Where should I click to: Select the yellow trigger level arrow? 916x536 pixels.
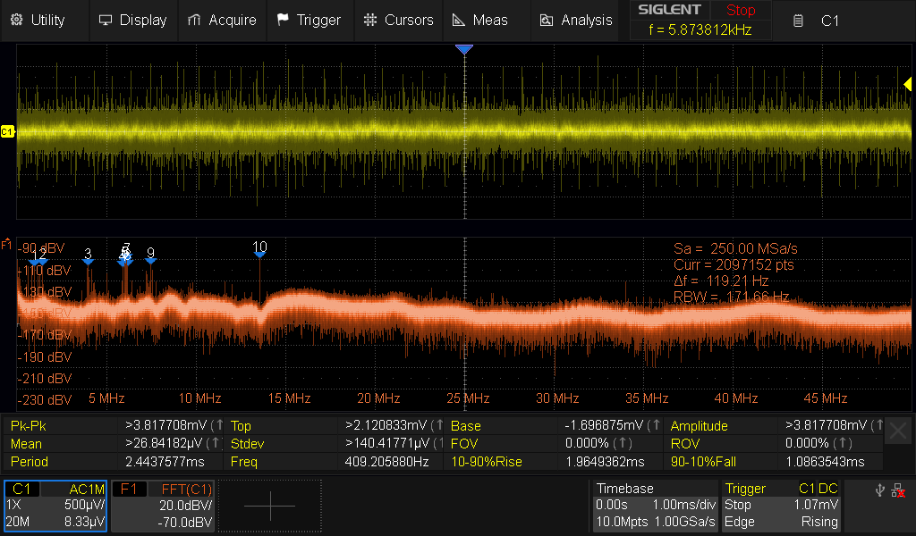click(907, 84)
